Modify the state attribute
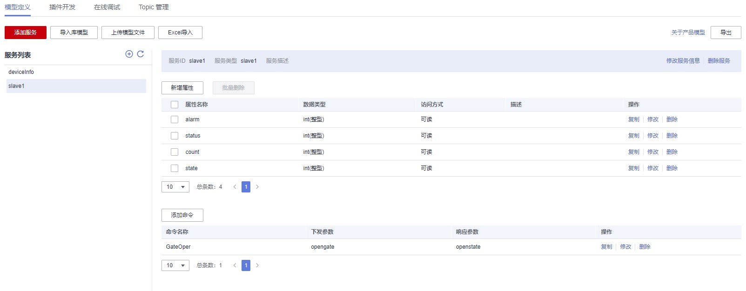 tap(653, 168)
